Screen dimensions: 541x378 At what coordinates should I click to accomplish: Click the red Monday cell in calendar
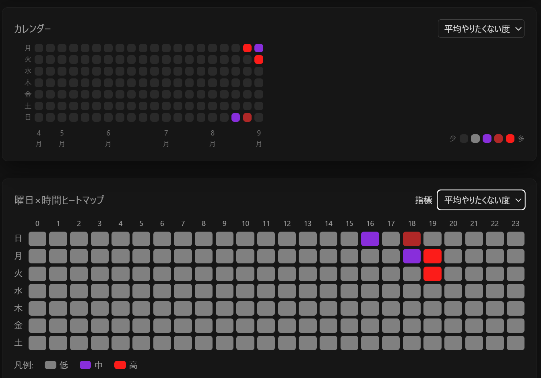(x=248, y=48)
